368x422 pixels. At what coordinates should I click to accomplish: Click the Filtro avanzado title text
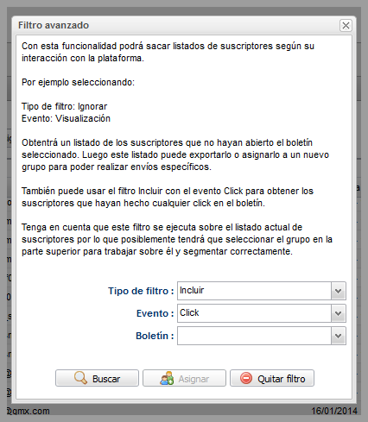pyautogui.click(x=54, y=25)
